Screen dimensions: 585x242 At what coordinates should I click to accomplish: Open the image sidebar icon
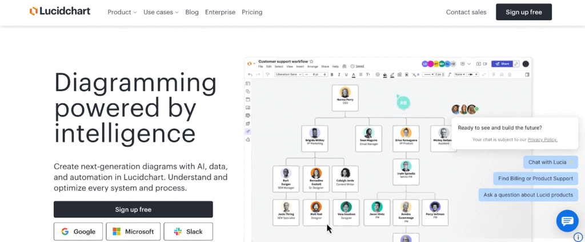(248, 107)
